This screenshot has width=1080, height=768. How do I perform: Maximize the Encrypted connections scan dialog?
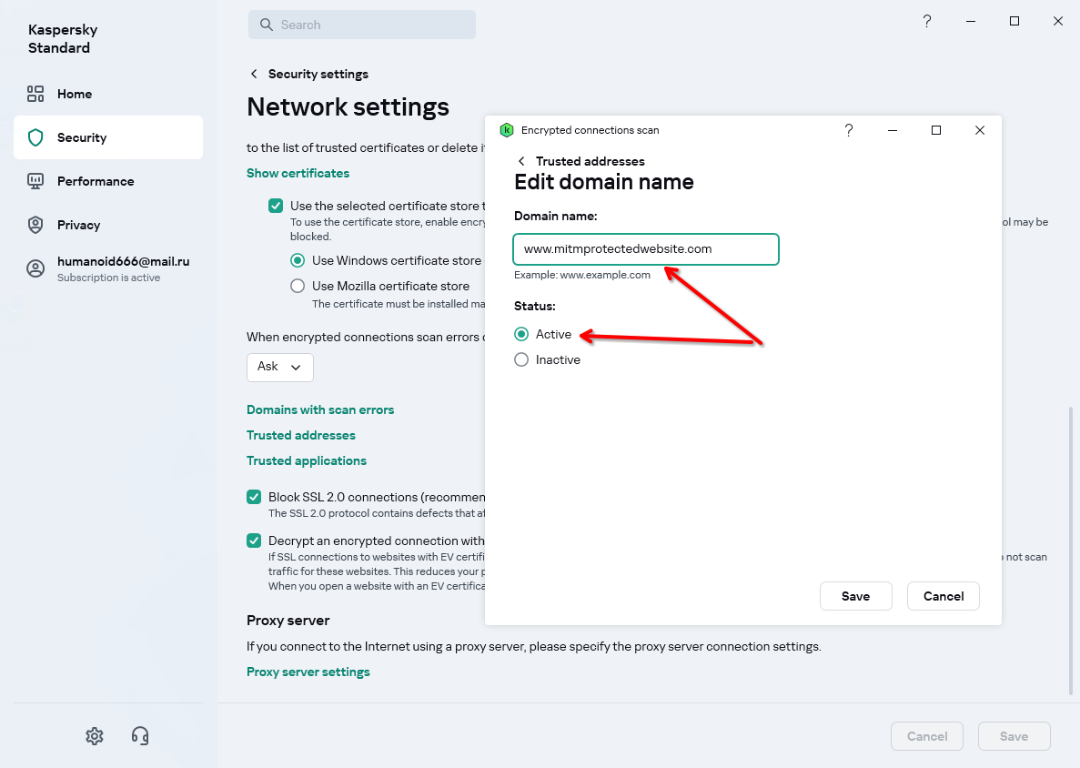pos(936,130)
